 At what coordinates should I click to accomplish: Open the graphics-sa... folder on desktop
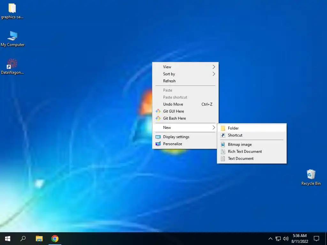(12, 11)
